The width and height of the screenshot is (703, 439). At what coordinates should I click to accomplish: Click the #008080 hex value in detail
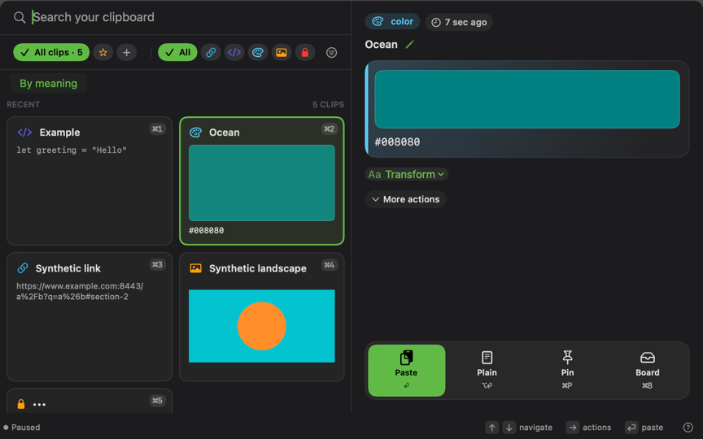click(397, 142)
